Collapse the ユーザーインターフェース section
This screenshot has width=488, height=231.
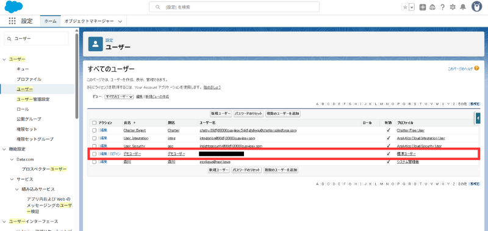click(4, 221)
